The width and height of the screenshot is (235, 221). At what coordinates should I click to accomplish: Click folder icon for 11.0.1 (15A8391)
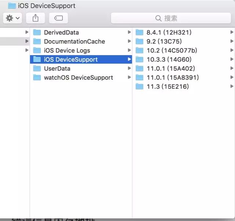140,78
